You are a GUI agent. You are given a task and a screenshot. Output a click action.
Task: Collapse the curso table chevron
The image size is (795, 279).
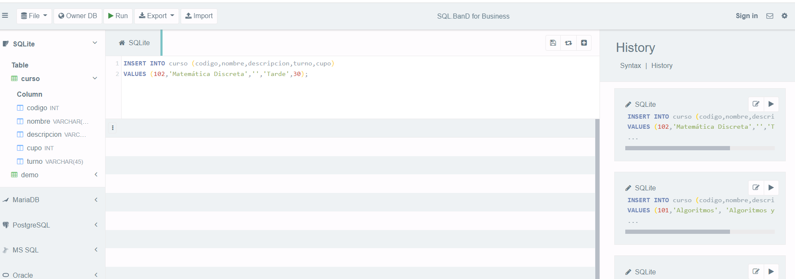pyautogui.click(x=95, y=78)
